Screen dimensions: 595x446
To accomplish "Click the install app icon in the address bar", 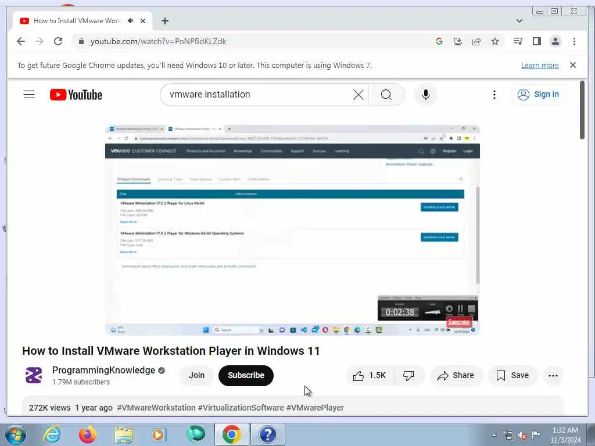I will pyautogui.click(x=458, y=41).
